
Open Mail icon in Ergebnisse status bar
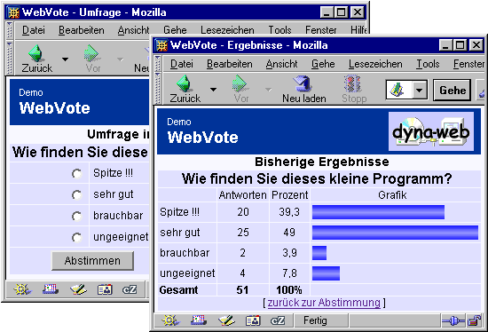click(x=199, y=320)
